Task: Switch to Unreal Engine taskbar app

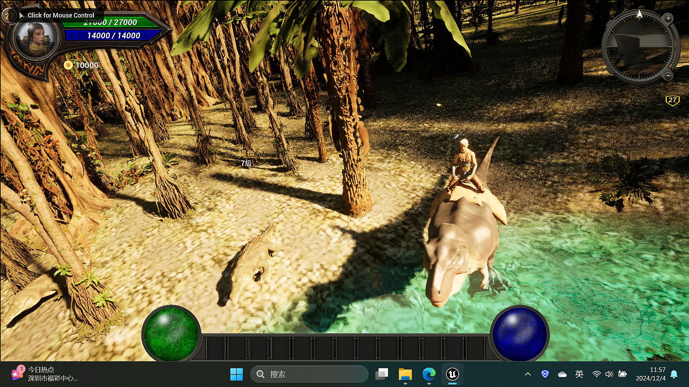Action: click(452, 374)
